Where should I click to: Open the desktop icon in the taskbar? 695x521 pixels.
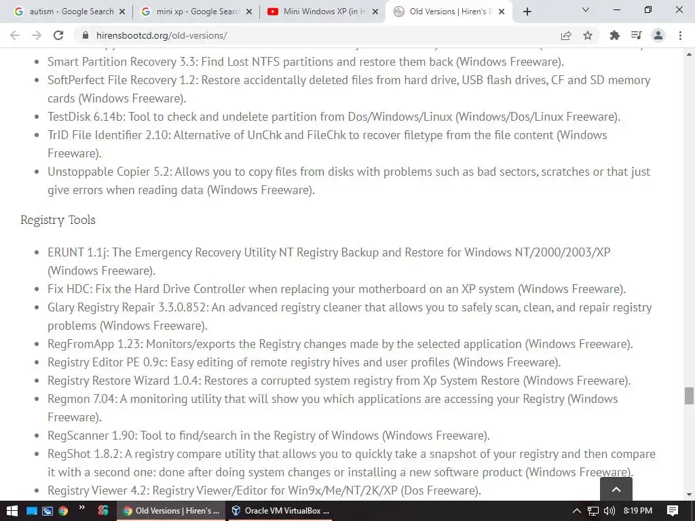tap(31, 511)
